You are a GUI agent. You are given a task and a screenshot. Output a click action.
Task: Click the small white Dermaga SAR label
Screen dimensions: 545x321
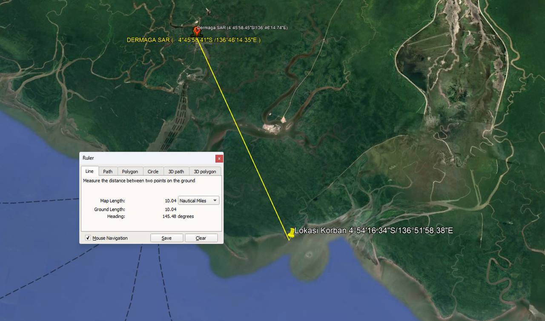pyautogui.click(x=242, y=28)
